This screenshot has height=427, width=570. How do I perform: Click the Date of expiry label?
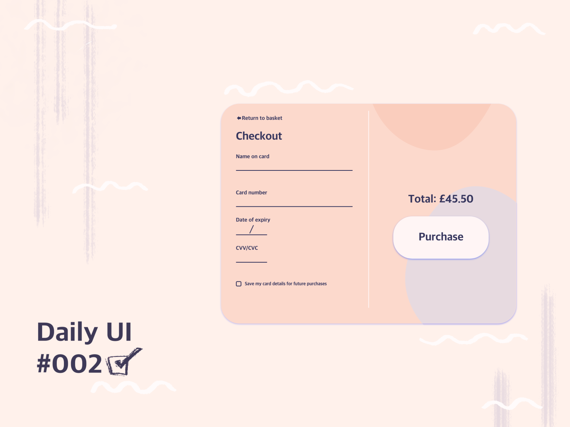pyautogui.click(x=252, y=219)
